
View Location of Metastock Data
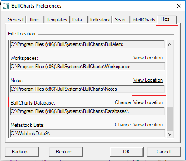click(148, 125)
